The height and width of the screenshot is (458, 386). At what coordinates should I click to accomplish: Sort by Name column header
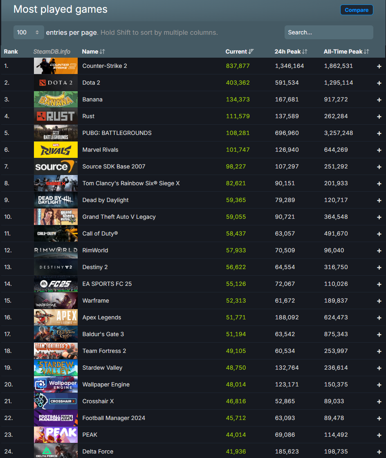click(x=93, y=52)
